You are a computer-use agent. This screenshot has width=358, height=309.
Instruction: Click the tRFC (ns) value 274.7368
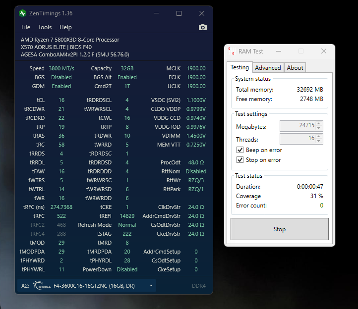coord(61,207)
